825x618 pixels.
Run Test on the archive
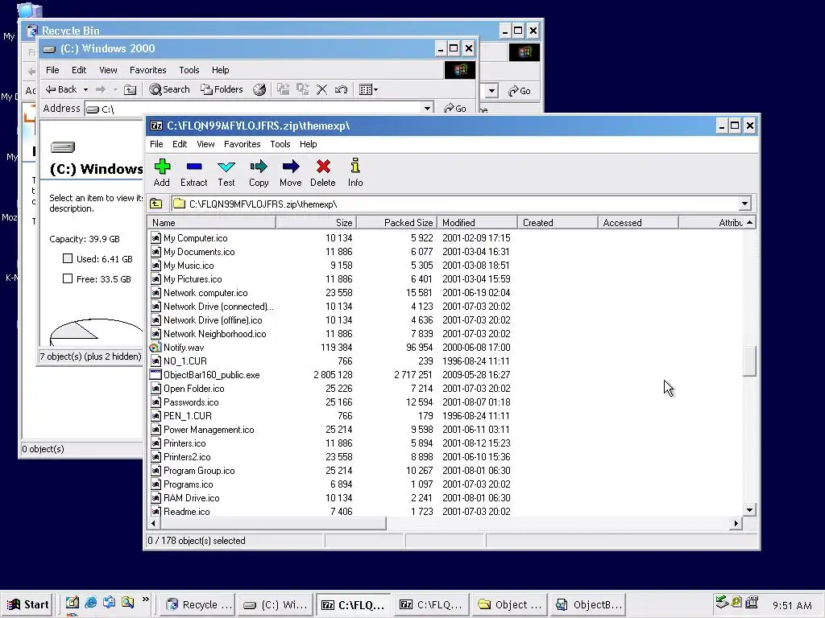point(226,173)
